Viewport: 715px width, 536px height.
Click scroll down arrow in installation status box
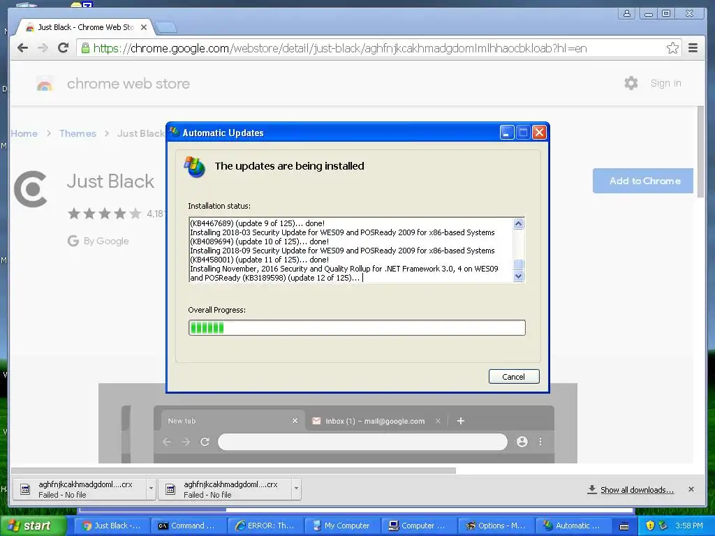(x=519, y=276)
